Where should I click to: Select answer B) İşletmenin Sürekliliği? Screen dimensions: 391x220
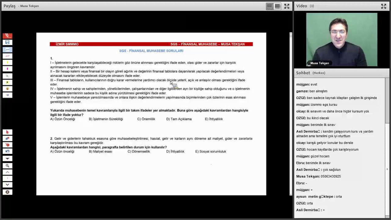pos(106,119)
